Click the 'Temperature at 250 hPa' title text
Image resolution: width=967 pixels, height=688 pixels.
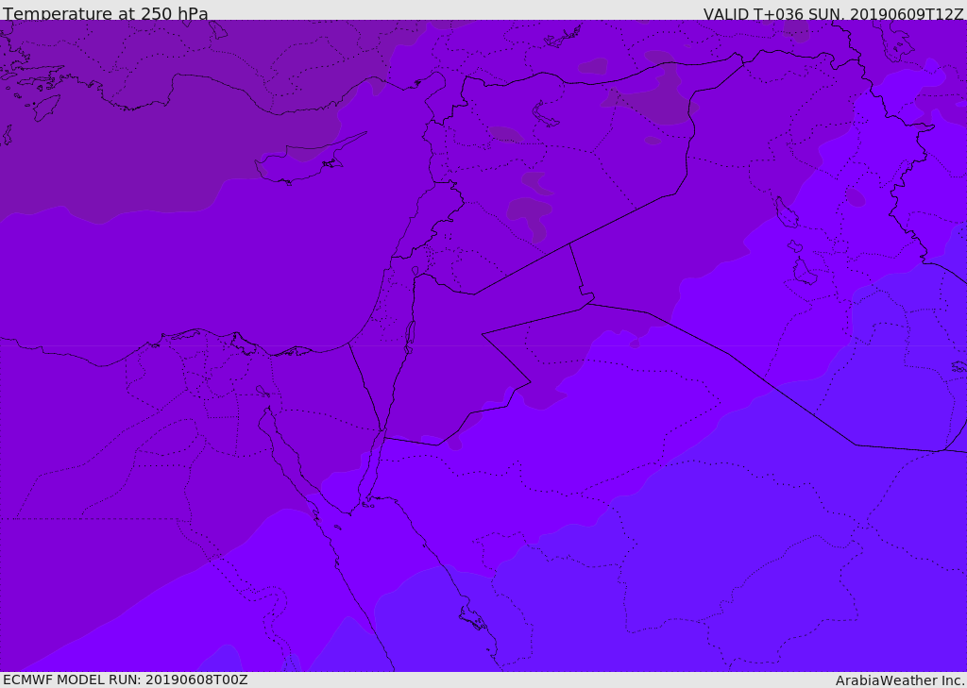click(106, 13)
